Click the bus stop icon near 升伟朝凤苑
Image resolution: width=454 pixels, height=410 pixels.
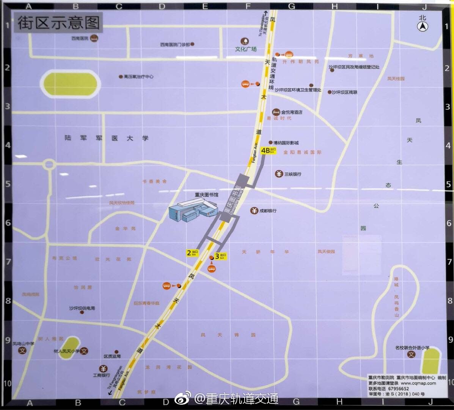(289, 54)
